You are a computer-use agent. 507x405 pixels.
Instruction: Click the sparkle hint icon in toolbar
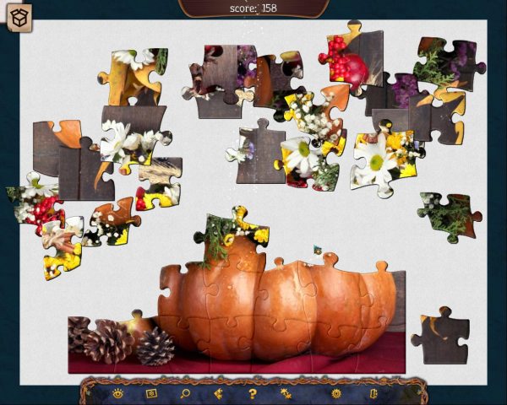coord(286,393)
